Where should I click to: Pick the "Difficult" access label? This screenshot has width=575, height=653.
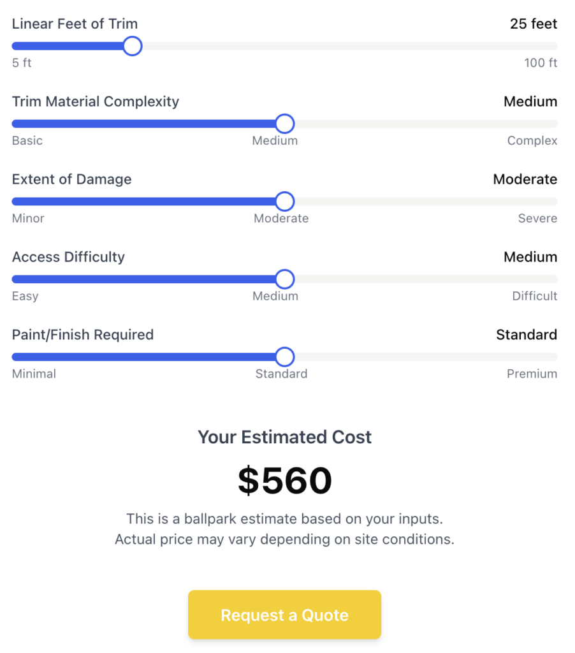tap(535, 297)
